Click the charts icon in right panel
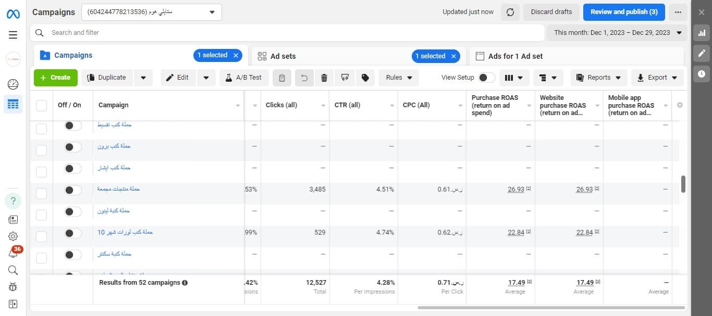The image size is (712, 316). 702,33
